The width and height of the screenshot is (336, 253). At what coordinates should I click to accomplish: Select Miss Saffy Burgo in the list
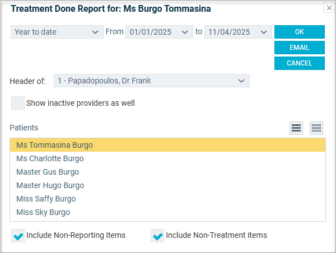coord(168,199)
